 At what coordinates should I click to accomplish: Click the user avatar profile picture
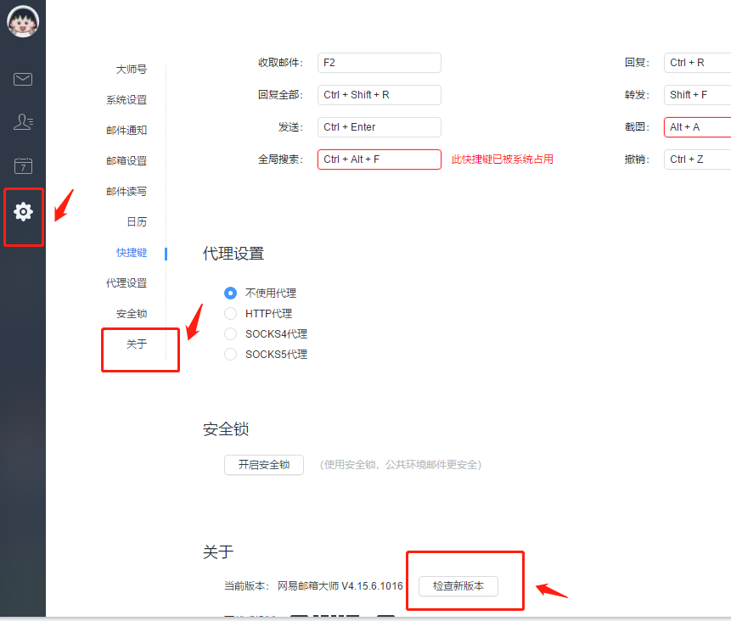click(23, 21)
